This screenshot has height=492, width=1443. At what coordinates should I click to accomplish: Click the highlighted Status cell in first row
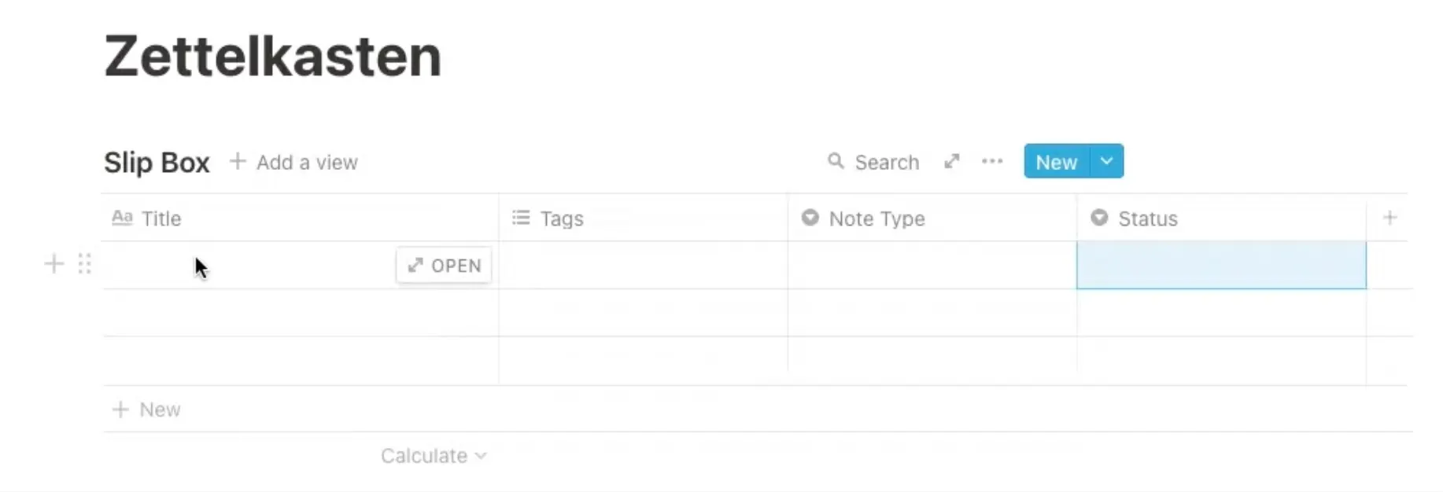point(1220,266)
